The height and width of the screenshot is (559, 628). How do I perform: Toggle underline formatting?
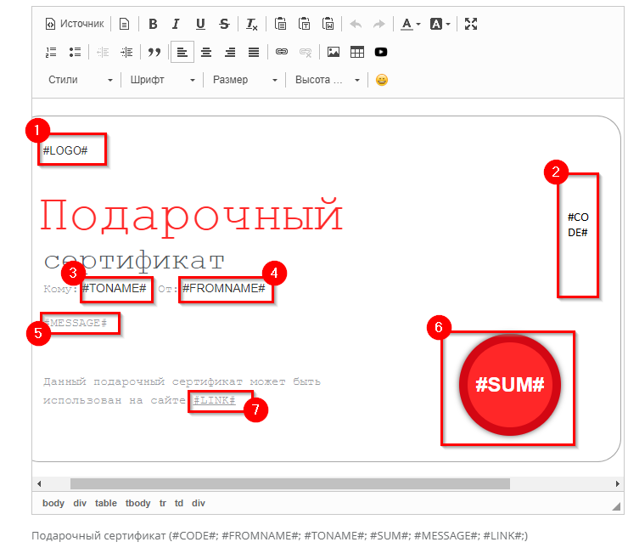(x=199, y=24)
